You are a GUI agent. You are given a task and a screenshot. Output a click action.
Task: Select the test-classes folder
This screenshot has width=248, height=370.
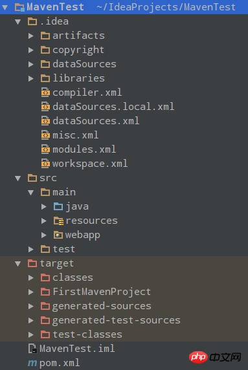(87, 334)
